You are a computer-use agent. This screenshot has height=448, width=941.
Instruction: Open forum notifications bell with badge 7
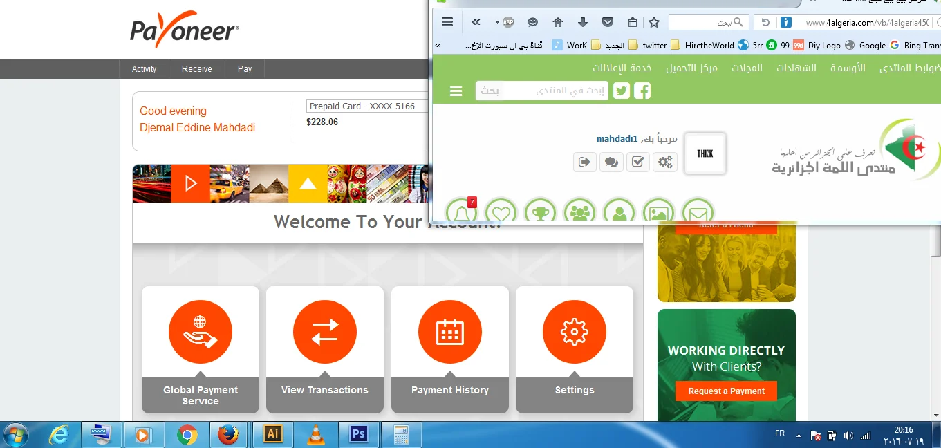click(461, 212)
